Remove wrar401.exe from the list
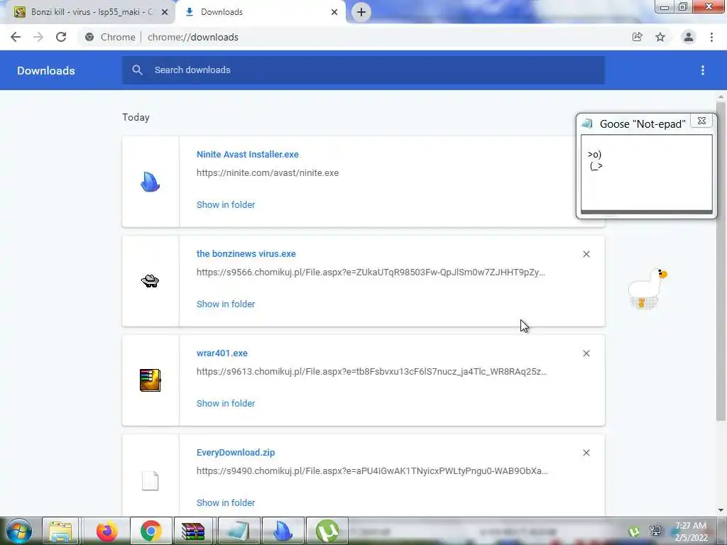Viewport: 727px width, 545px height. click(586, 353)
